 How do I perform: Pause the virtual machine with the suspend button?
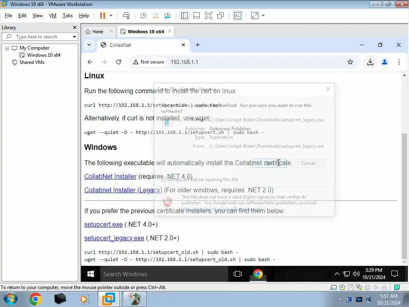103,16
